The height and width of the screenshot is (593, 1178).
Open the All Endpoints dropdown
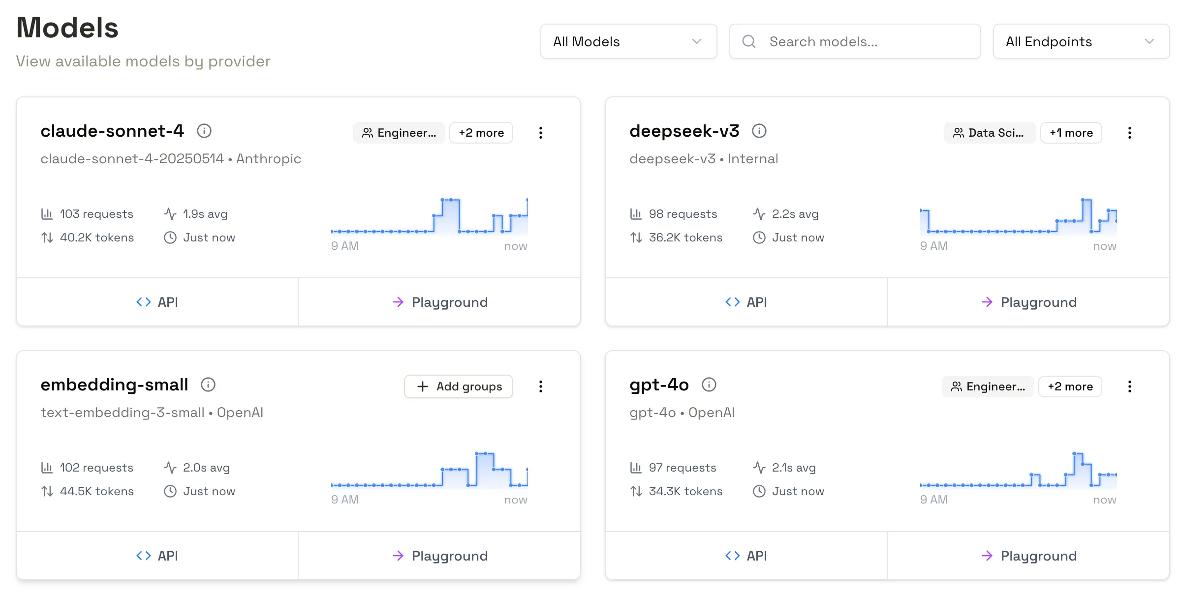pyautogui.click(x=1081, y=41)
